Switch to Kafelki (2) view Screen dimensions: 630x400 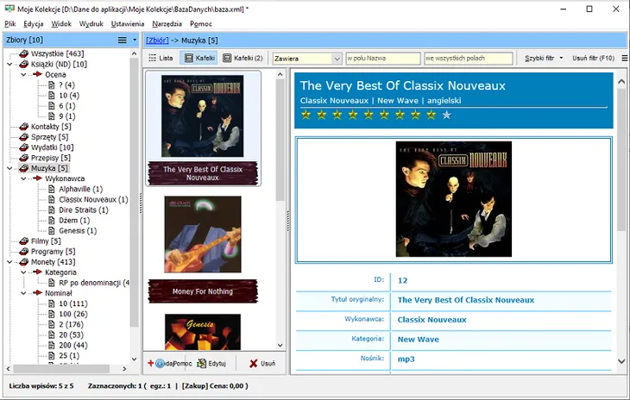[x=243, y=58]
